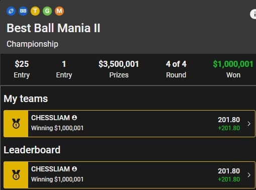Click the profile icon beside CHESSLIAM in Leaderboard
This screenshot has width=256, height=190.
coord(74,169)
